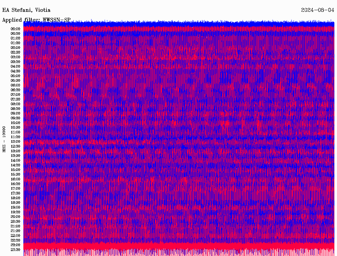Click the station title 'HA Stefani, Viotia'
The image size is (337, 256).
pos(26,10)
